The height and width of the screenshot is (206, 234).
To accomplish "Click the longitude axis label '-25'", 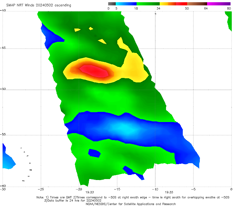I will [x=41, y=189].
